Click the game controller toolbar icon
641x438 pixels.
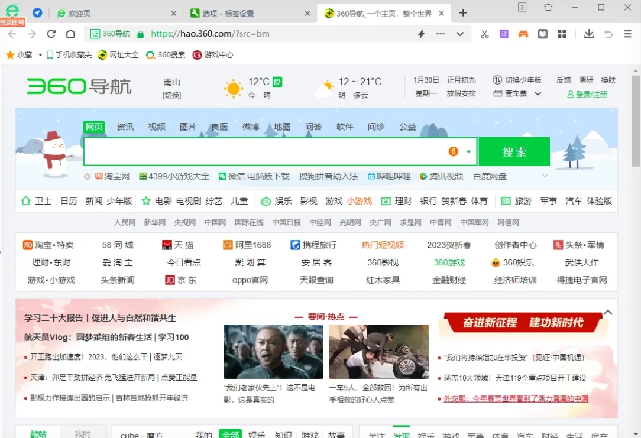(523, 34)
